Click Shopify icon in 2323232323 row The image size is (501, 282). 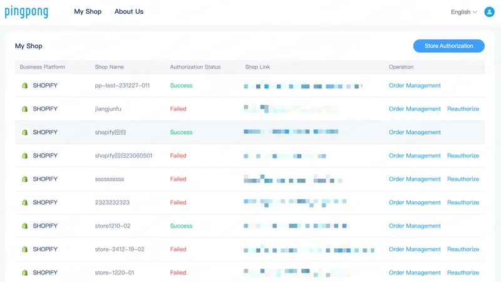[x=24, y=202]
